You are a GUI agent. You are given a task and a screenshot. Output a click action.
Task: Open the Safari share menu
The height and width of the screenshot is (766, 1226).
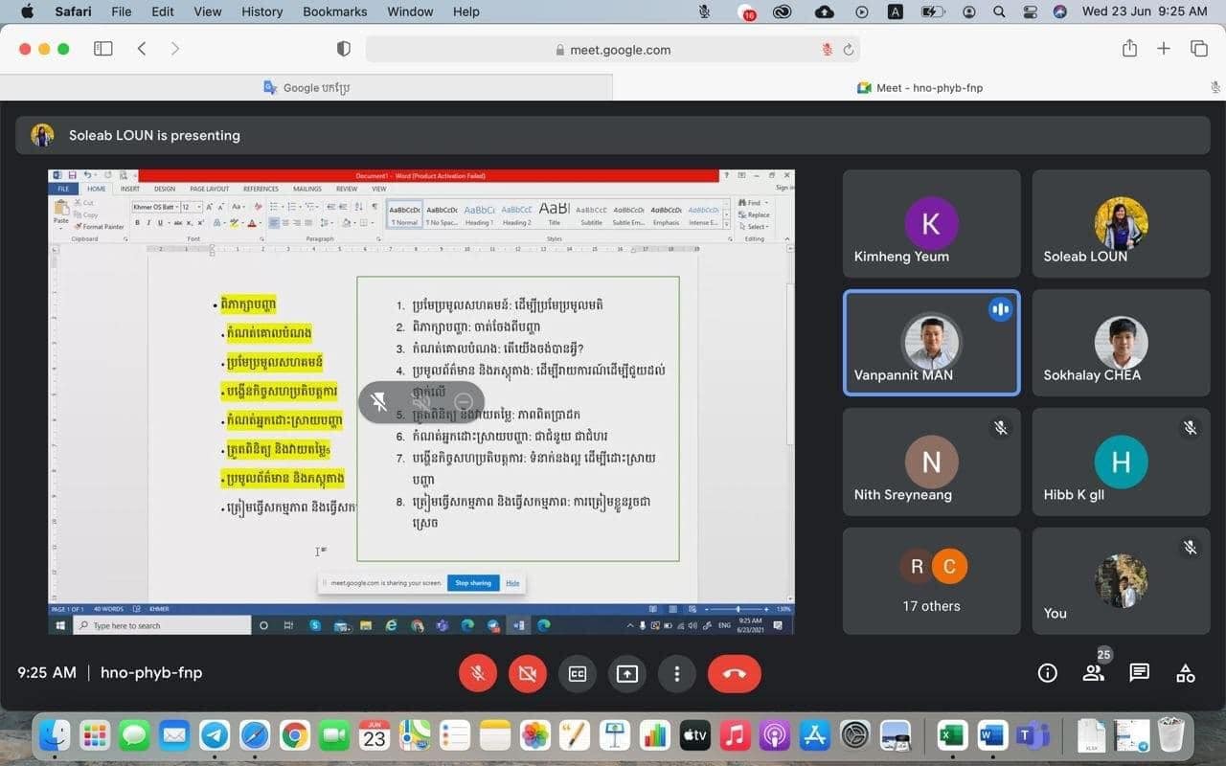[1129, 49]
